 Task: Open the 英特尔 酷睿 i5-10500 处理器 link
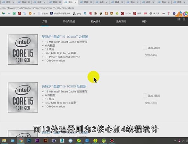(64, 86)
